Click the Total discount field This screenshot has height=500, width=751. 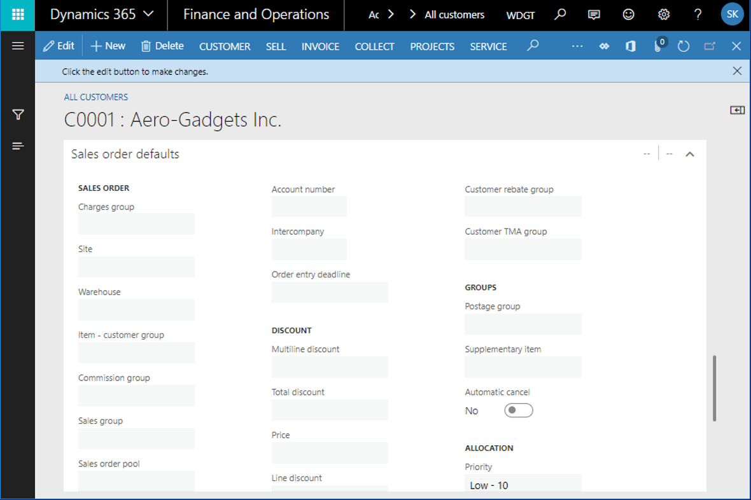(x=330, y=410)
